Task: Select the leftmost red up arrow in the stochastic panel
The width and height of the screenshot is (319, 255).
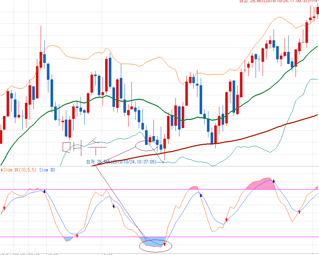Action: pos(4,208)
